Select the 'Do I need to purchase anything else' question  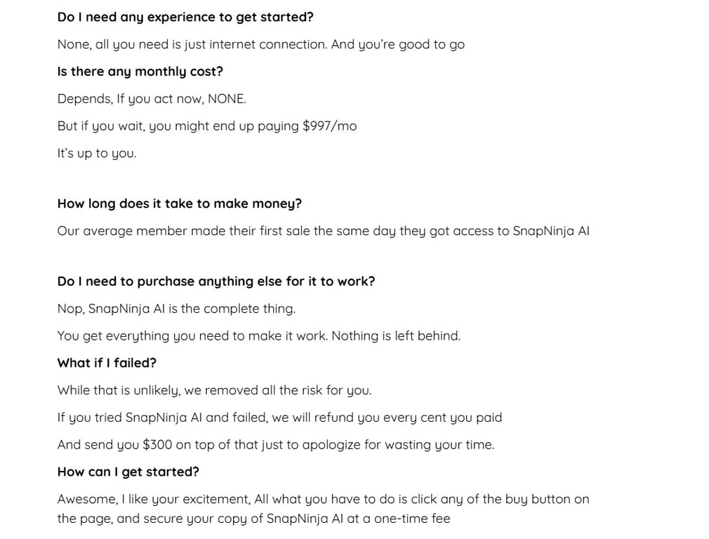tap(216, 281)
